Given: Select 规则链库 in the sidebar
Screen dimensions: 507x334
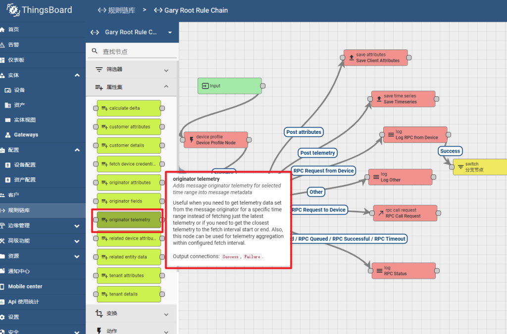Looking at the screenshot, I should 43,210.
